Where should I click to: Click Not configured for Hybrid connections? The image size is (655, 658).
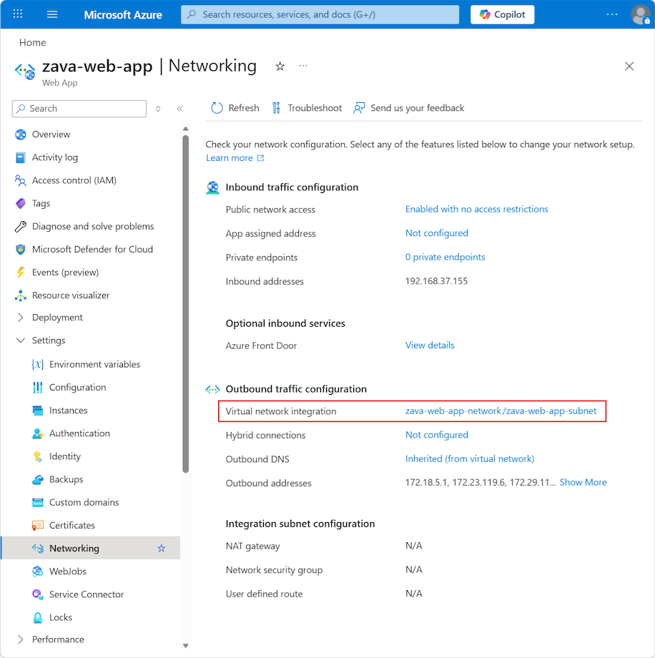click(x=437, y=435)
